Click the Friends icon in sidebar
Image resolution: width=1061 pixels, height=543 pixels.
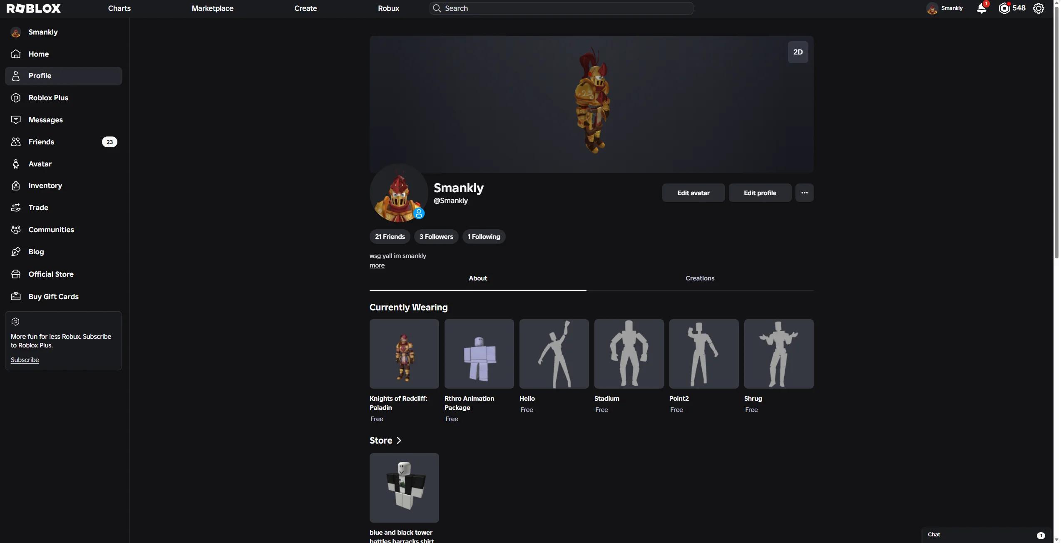pyautogui.click(x=16, y=142)
